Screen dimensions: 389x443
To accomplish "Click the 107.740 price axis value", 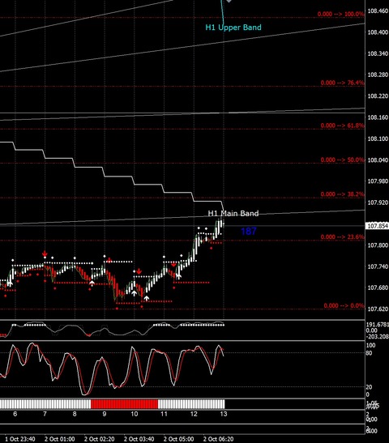I will 378,266.
